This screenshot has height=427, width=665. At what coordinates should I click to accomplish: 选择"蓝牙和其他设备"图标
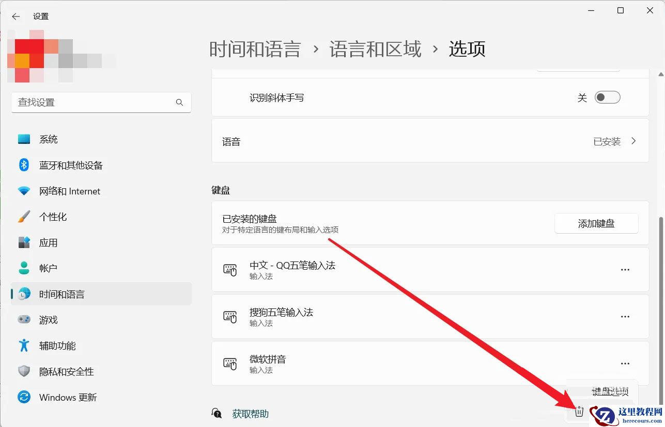pos(24,165)
